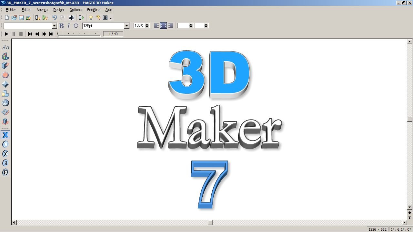Image resolution: width=413 pixels, height=232 pixels.
Task: Step back one frame
Action: 37,34
